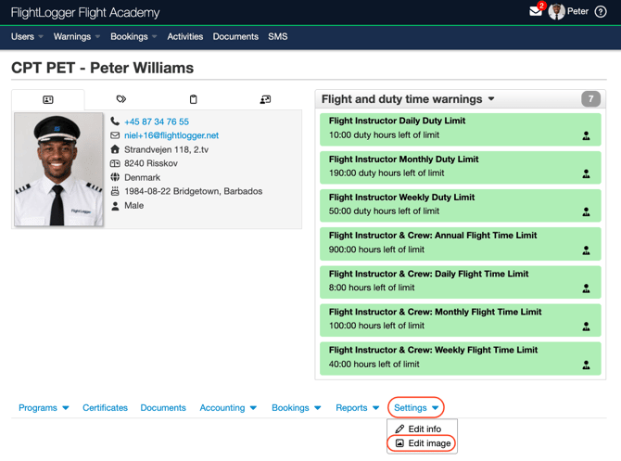
Task: Open the Warnings menu dropdown
Action: 77,36
